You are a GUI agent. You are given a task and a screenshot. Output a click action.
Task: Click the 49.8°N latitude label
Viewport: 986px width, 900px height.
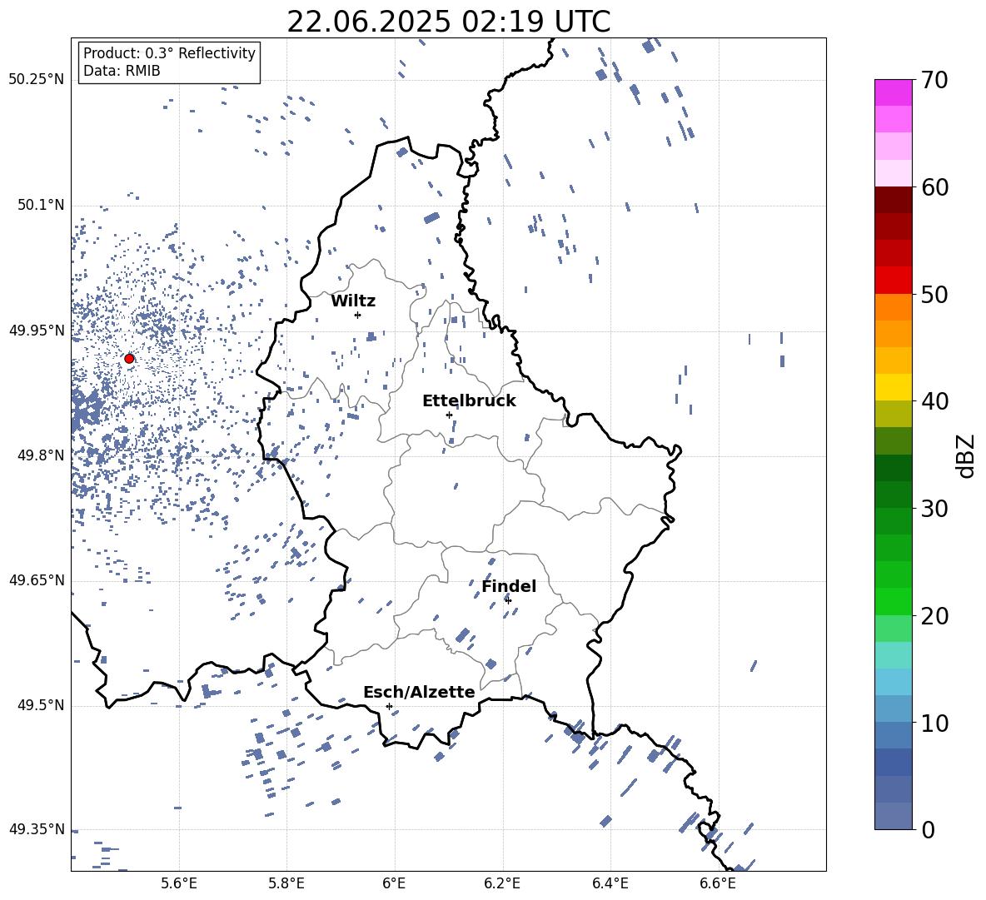[x=40, y=455]
